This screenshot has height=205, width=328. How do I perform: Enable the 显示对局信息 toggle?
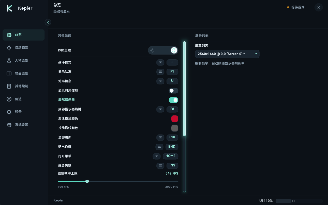click(173, 91)
